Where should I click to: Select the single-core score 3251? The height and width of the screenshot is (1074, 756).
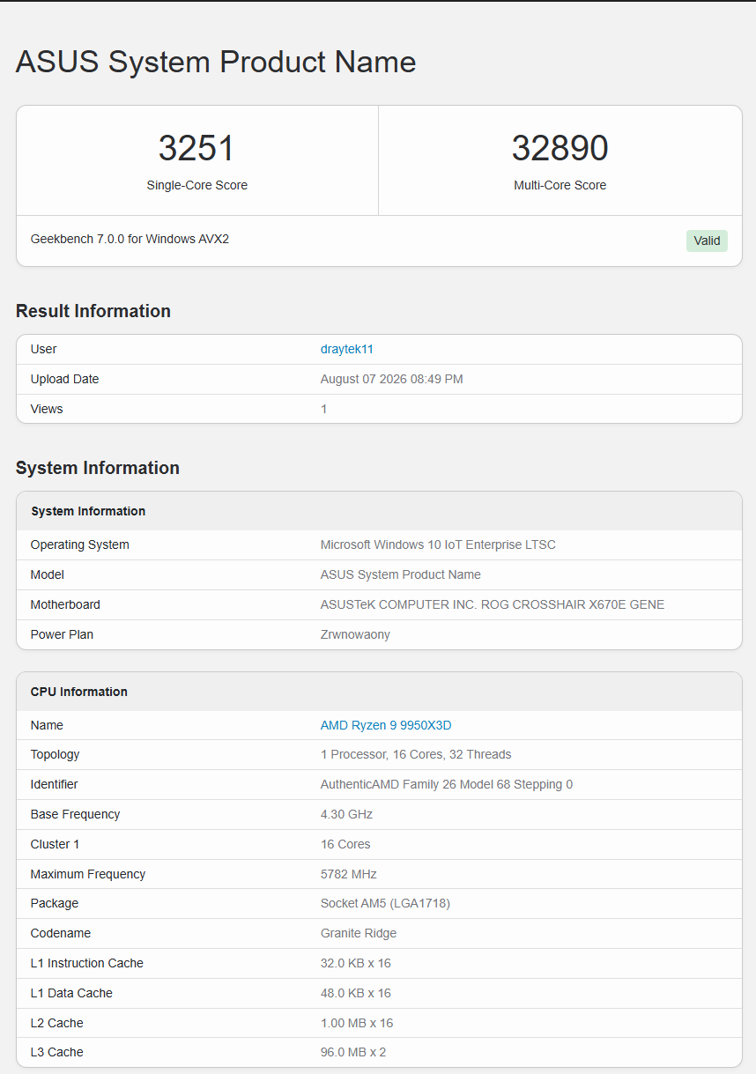pyautogui.click(x=196, y=148)
